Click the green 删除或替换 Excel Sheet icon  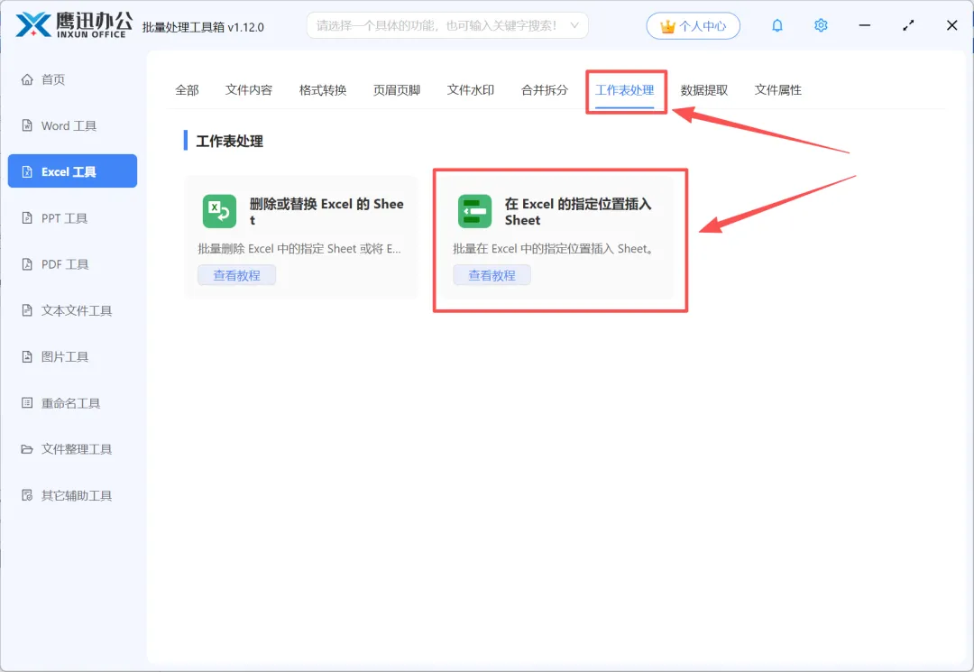coord(219,211)
